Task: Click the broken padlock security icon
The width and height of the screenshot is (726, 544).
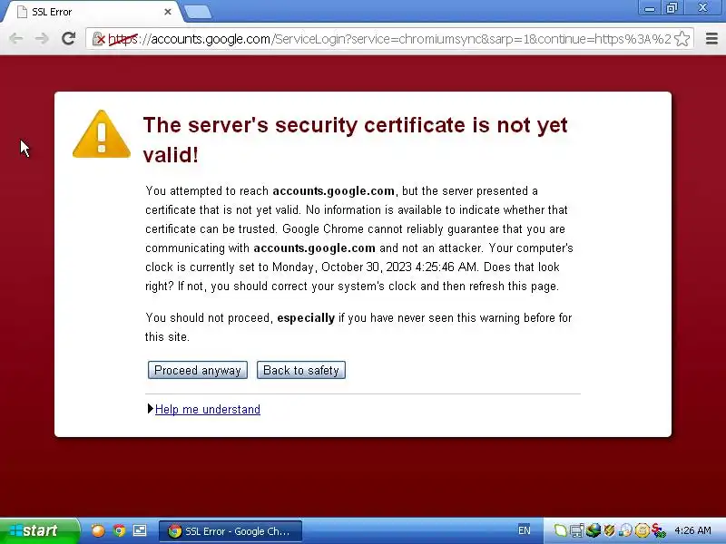Action: coord(98,39)
